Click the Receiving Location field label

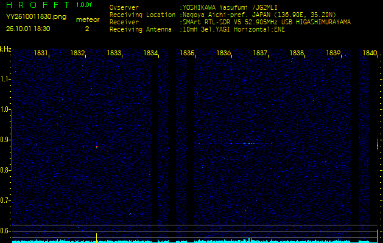142,15
